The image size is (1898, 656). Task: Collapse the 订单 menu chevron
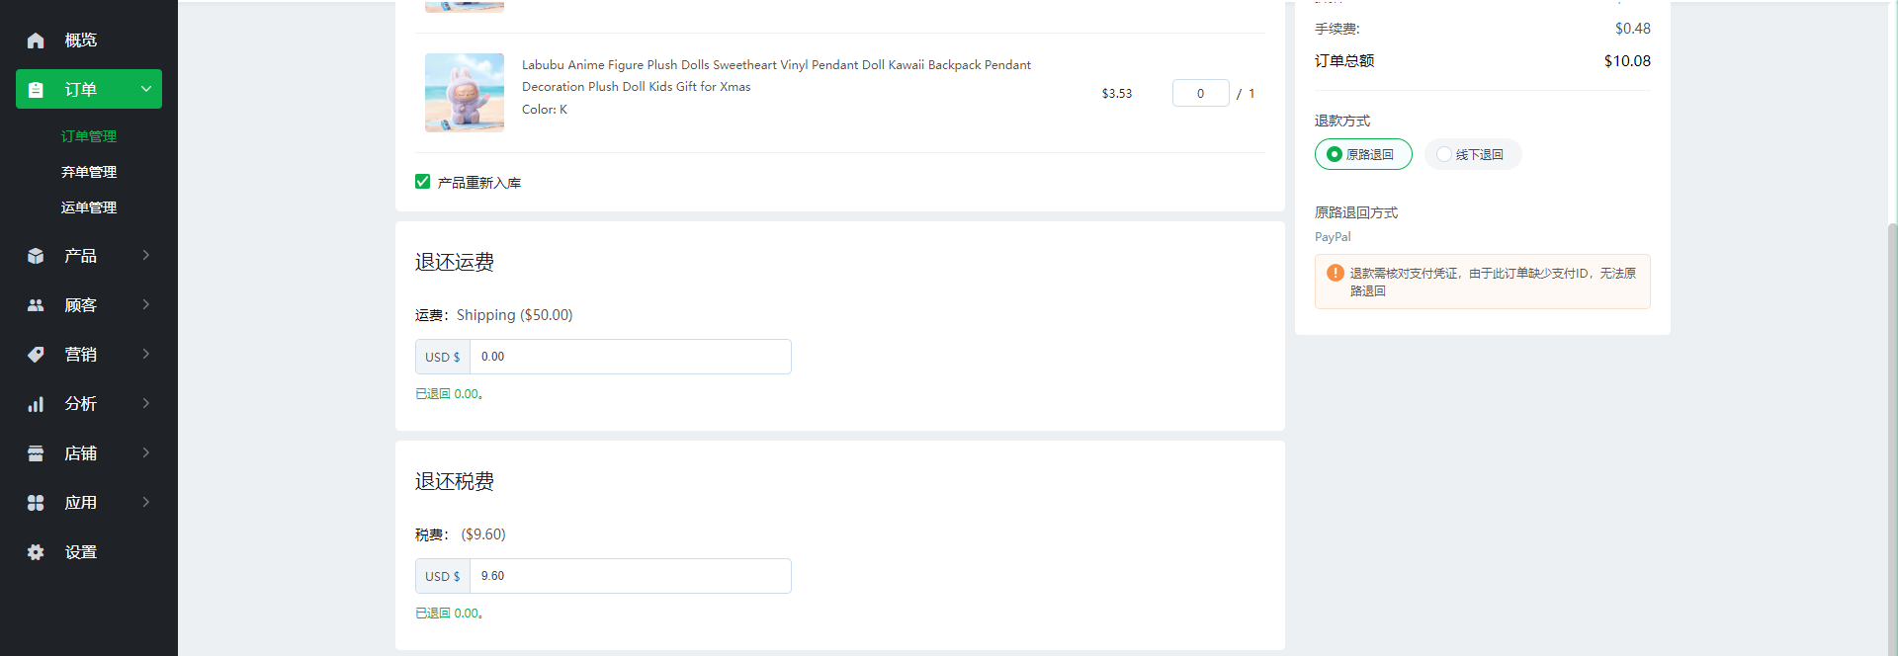click(146, 89)
